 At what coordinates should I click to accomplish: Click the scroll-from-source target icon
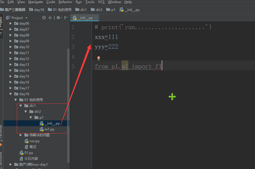coord(44,18)
